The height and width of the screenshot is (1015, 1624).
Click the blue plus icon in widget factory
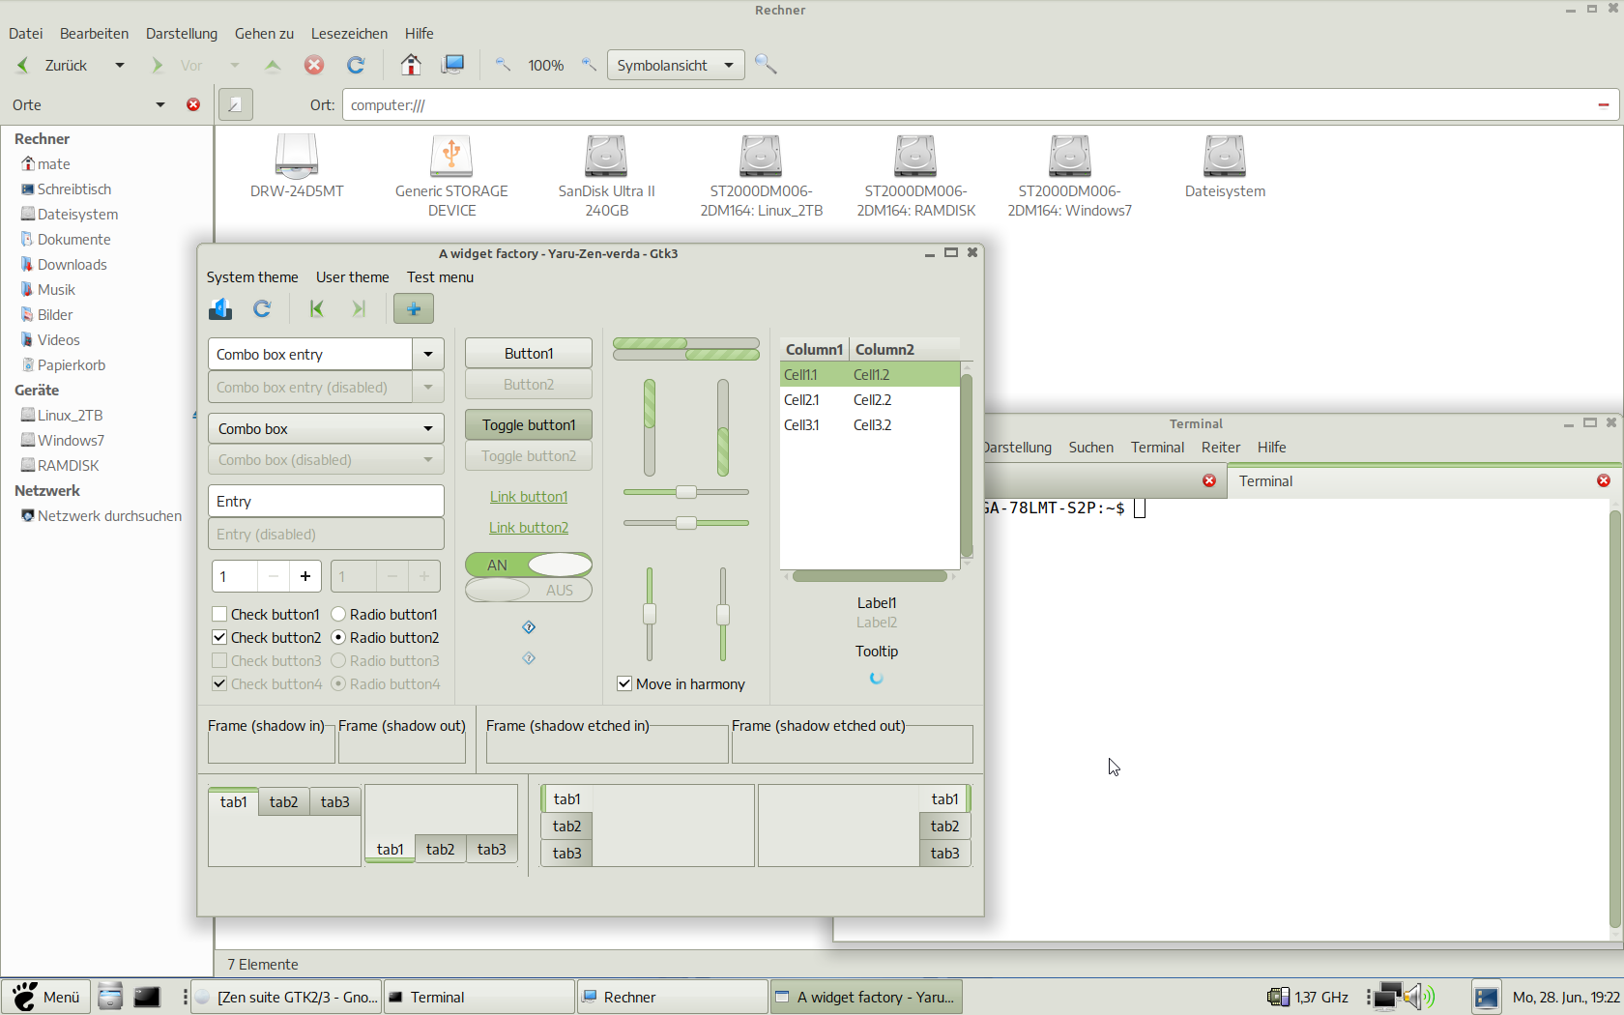414,308
